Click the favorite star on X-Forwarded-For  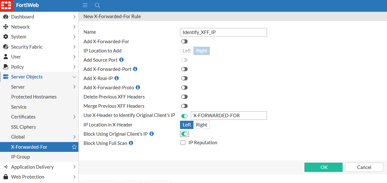(74, 147)
